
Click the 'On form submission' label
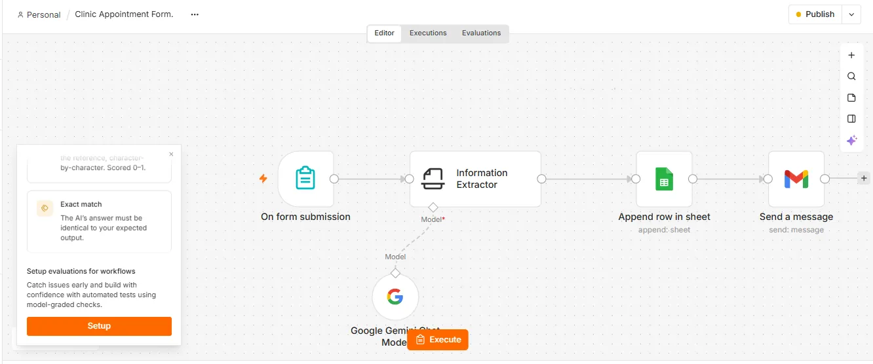click(305, 217)
